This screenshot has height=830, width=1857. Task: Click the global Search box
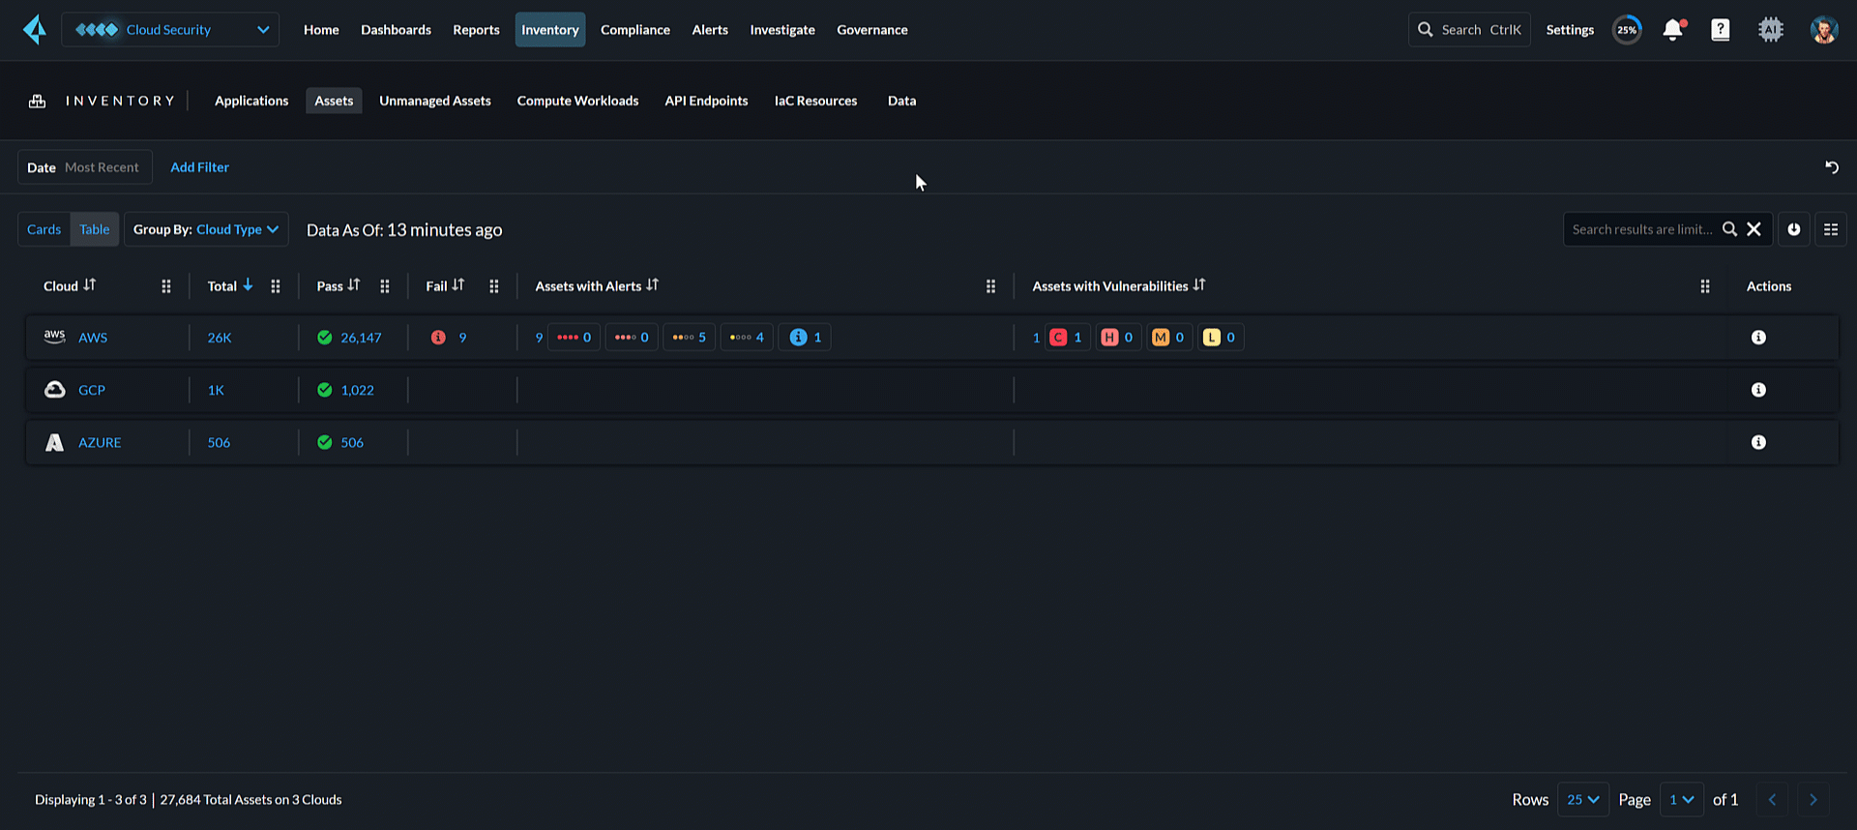(1470, 30)
